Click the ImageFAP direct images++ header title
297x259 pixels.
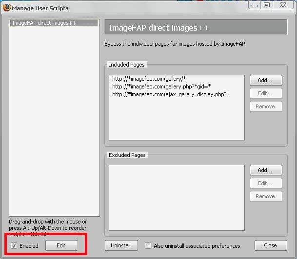pyautogui.click(x=159, y=28)
